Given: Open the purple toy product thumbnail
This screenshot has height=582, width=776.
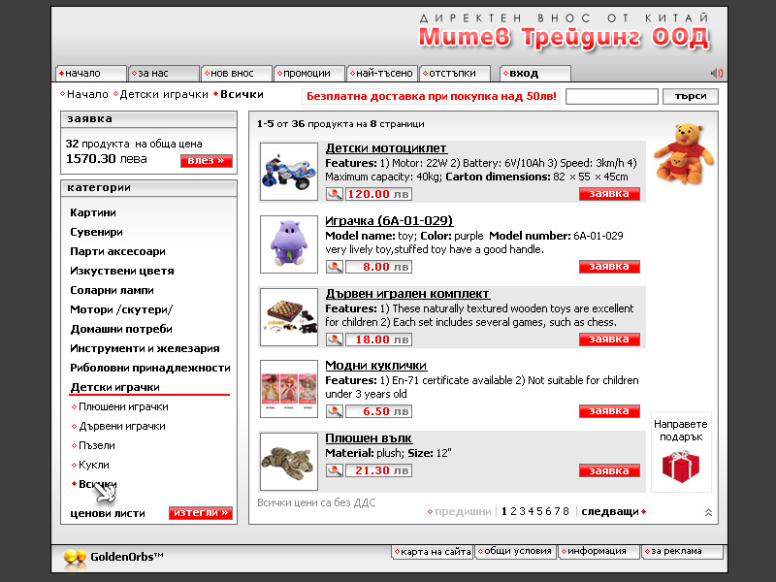Looking at the screenshot, I should [x=289, y=244].
